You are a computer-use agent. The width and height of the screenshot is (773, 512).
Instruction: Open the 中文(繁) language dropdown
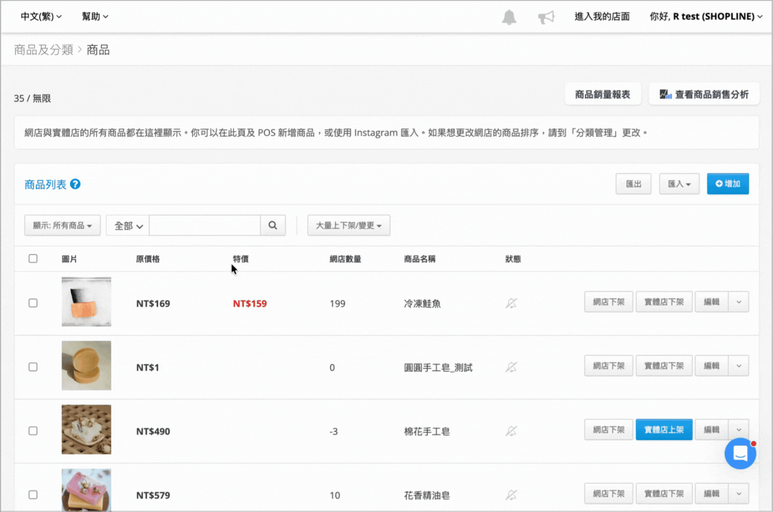point(41,16)
